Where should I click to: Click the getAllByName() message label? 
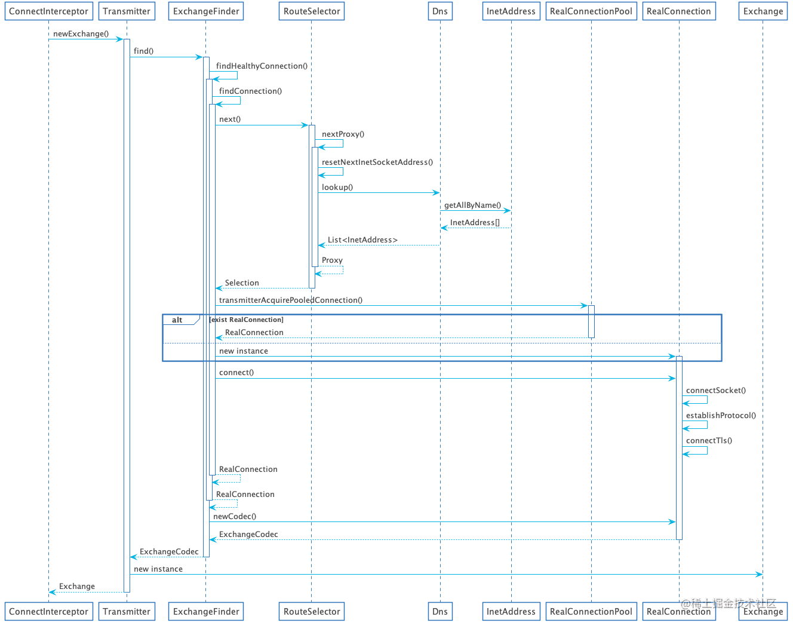pyautogui.click(x=472, y=205)
